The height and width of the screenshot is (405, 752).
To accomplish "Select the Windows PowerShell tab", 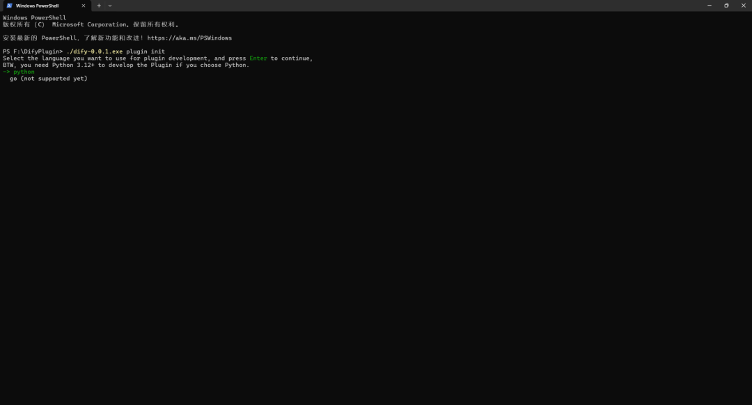I will click(46, 6).
